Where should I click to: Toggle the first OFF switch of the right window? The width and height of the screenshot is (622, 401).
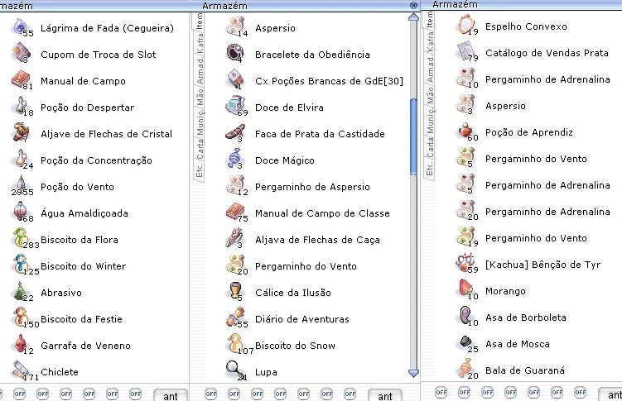pos(441,392)
